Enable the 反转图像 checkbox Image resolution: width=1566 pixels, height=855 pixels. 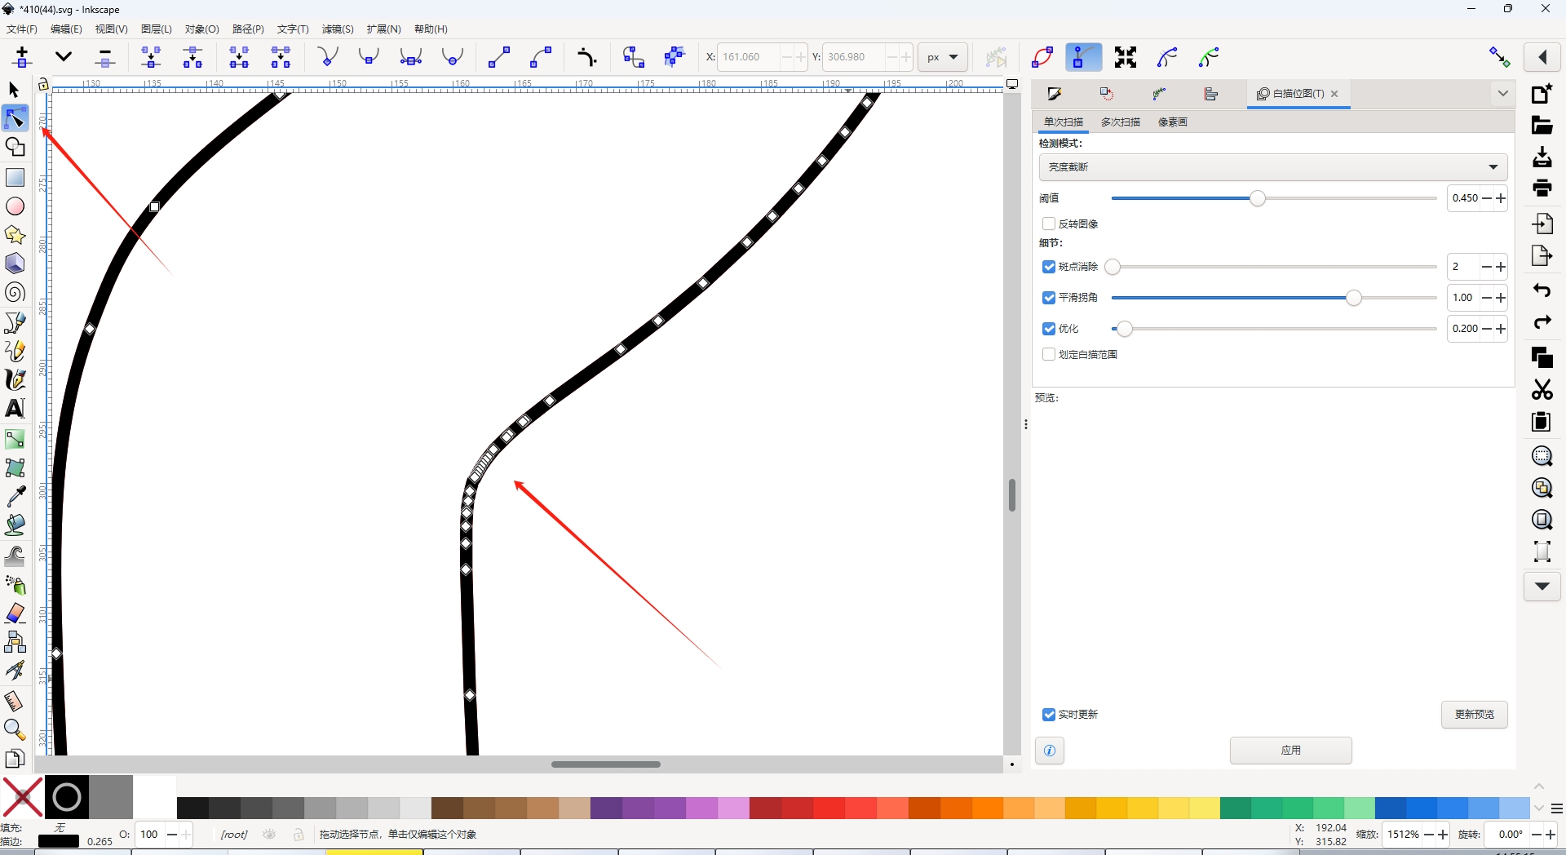tap(1049, 224)
